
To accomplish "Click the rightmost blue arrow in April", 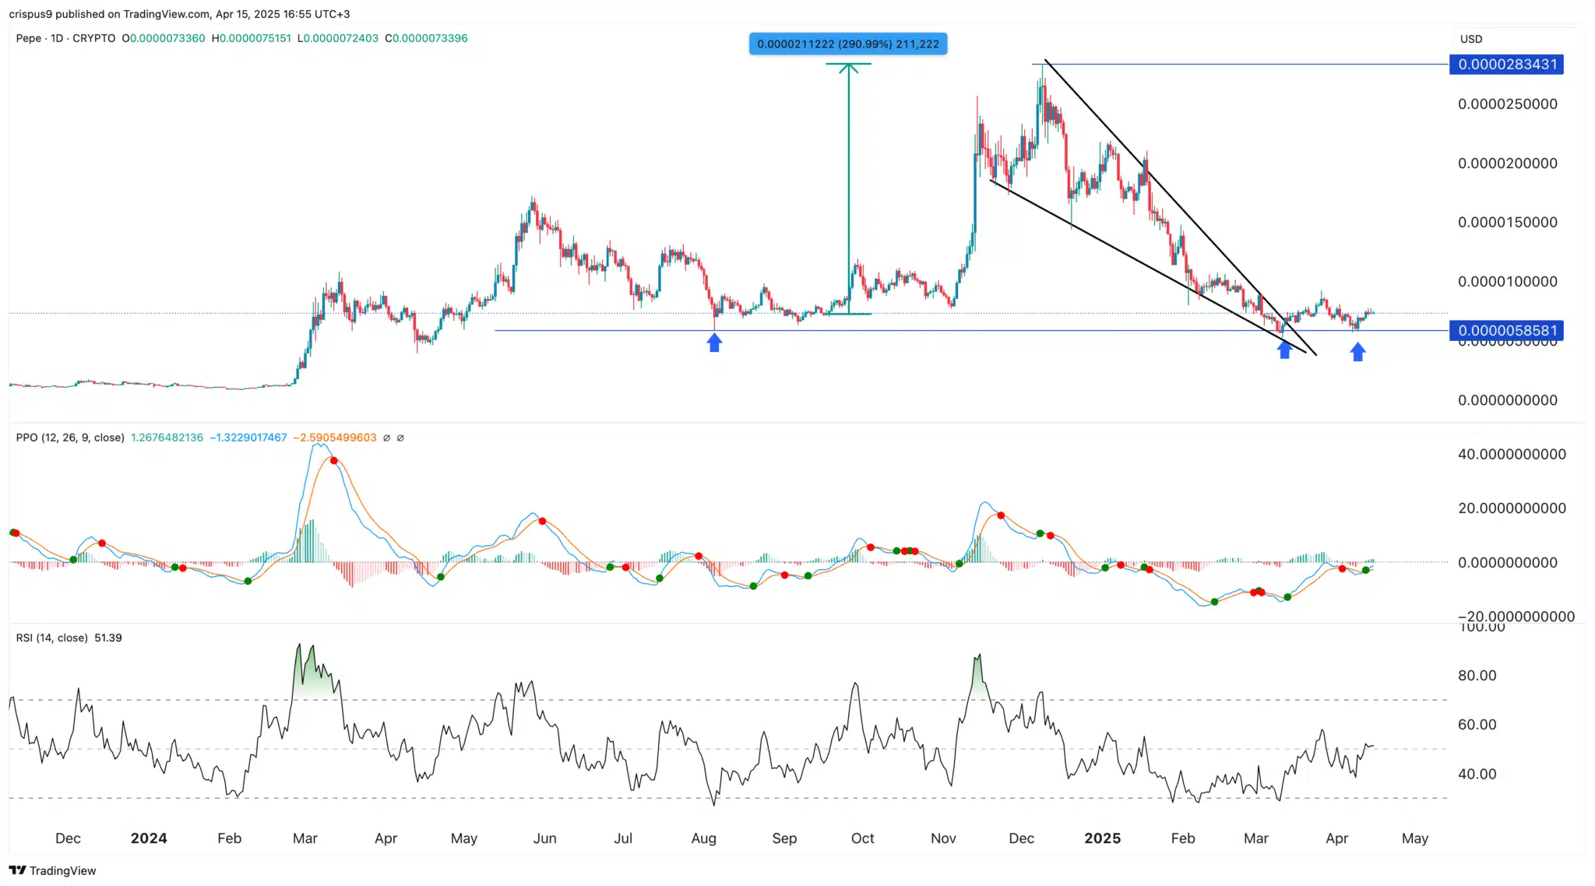I will pos(1357,353).
